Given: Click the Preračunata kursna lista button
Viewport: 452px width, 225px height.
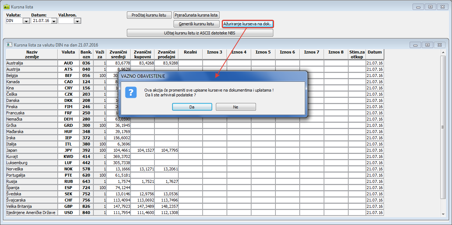Looking at the screenshot, I should click(196, 15).
